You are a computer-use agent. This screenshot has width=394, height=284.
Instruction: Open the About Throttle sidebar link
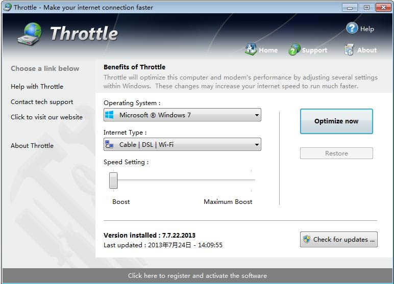click(x=32, y=146)
